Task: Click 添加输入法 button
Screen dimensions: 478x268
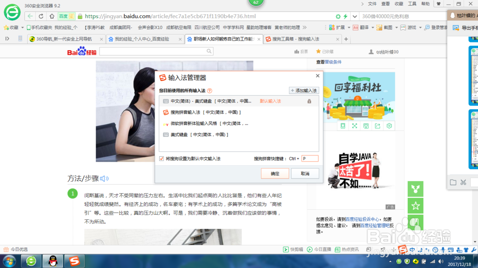Action: (x=304, y=91)
